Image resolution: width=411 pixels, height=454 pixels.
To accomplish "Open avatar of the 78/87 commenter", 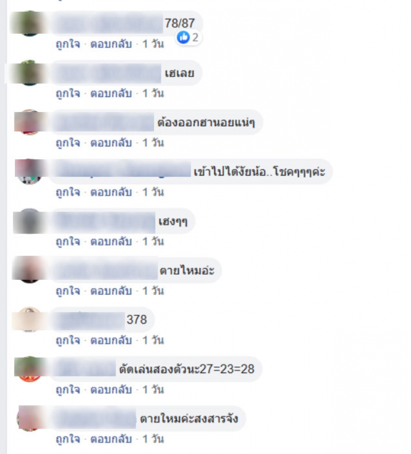I will 29,23.
